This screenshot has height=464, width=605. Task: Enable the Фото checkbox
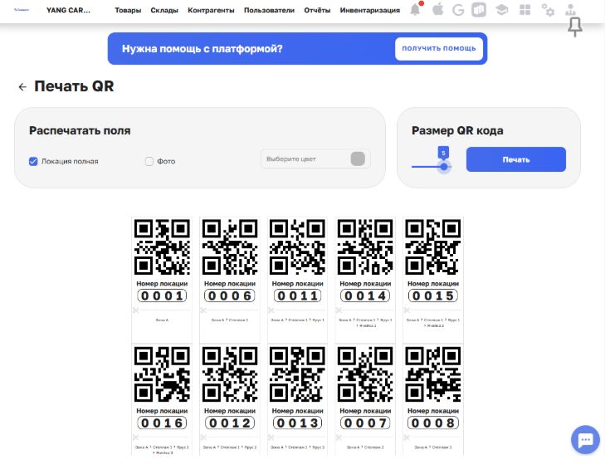[x=149, y=161]
